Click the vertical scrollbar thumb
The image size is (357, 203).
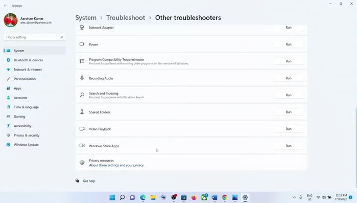(x=356, y=148)
